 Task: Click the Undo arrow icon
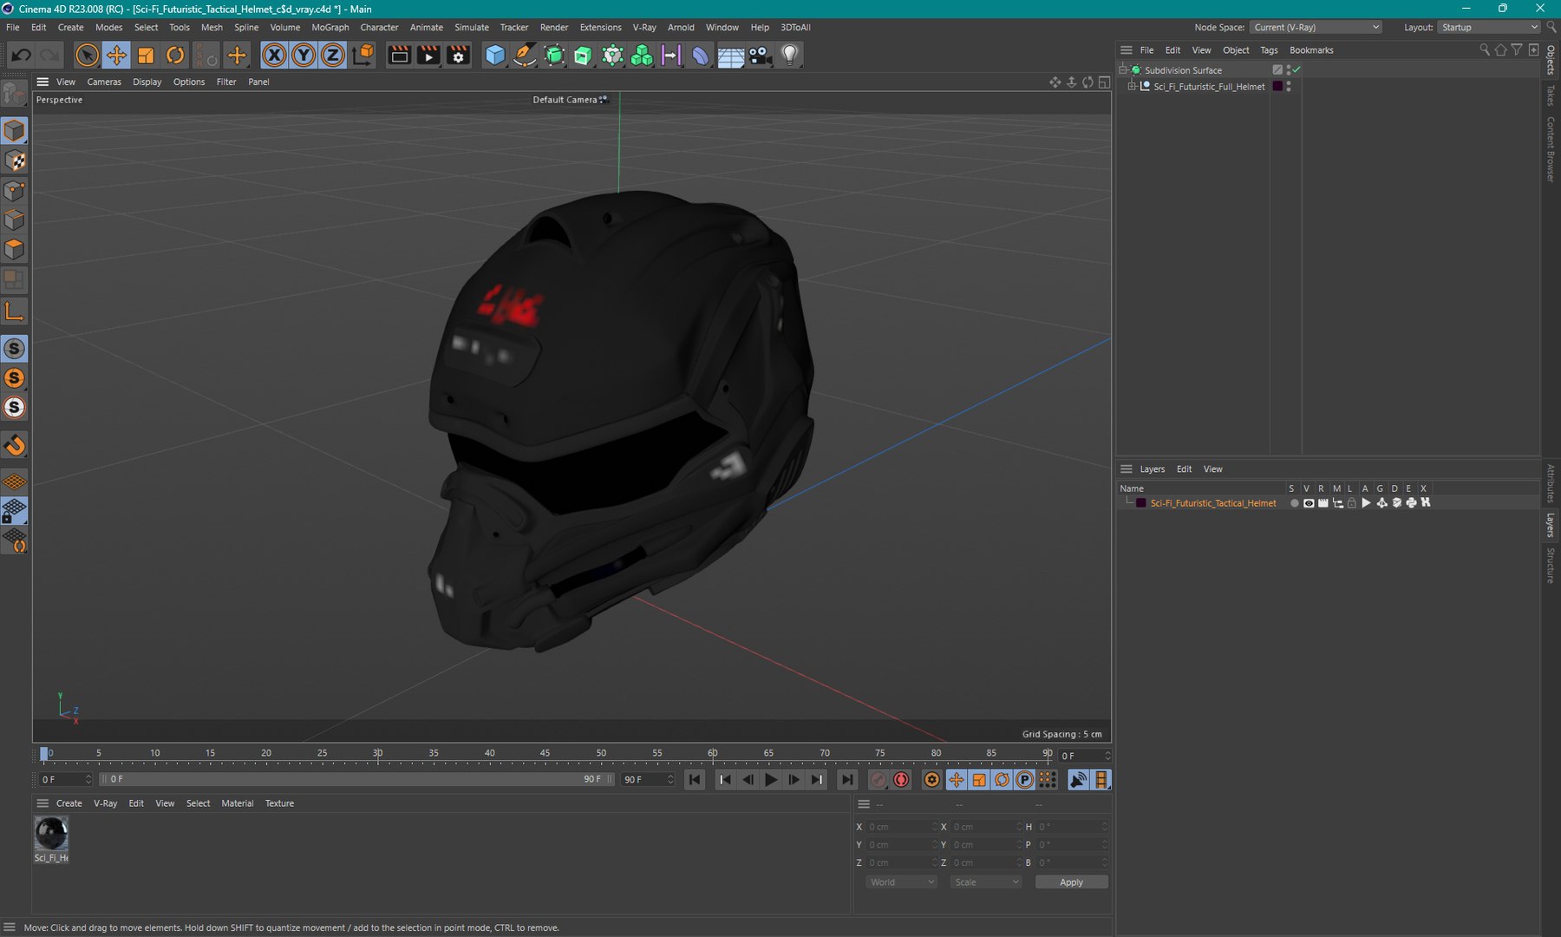click(21, 56)
